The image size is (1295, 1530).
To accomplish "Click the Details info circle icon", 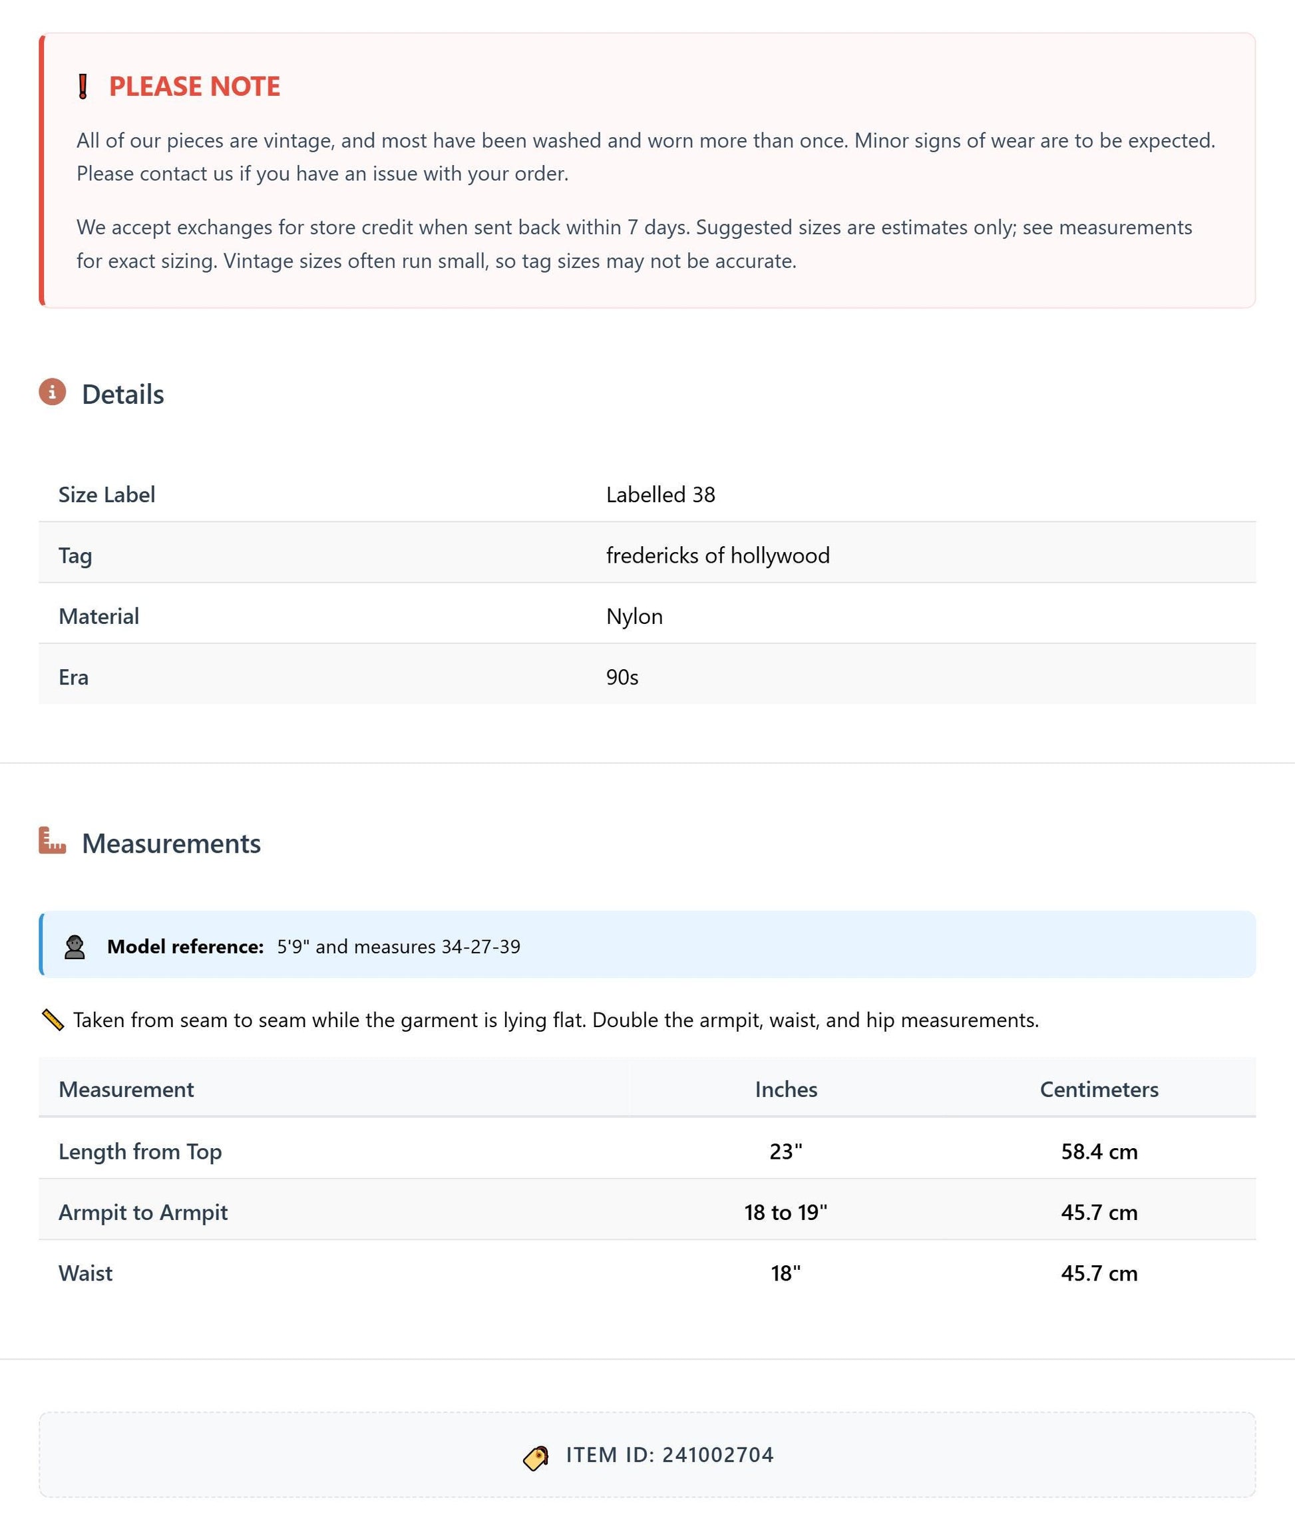I will pyautogui.click(x=52, y=392).
